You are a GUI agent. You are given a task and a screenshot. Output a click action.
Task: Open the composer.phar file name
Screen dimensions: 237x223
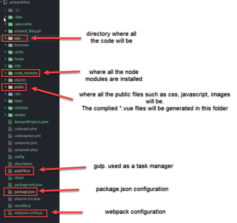[26, 150]
